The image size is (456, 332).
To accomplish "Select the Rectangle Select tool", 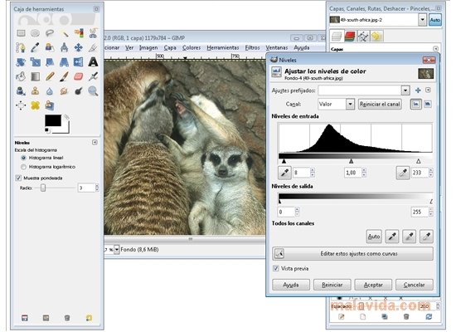I will [21, 33].
